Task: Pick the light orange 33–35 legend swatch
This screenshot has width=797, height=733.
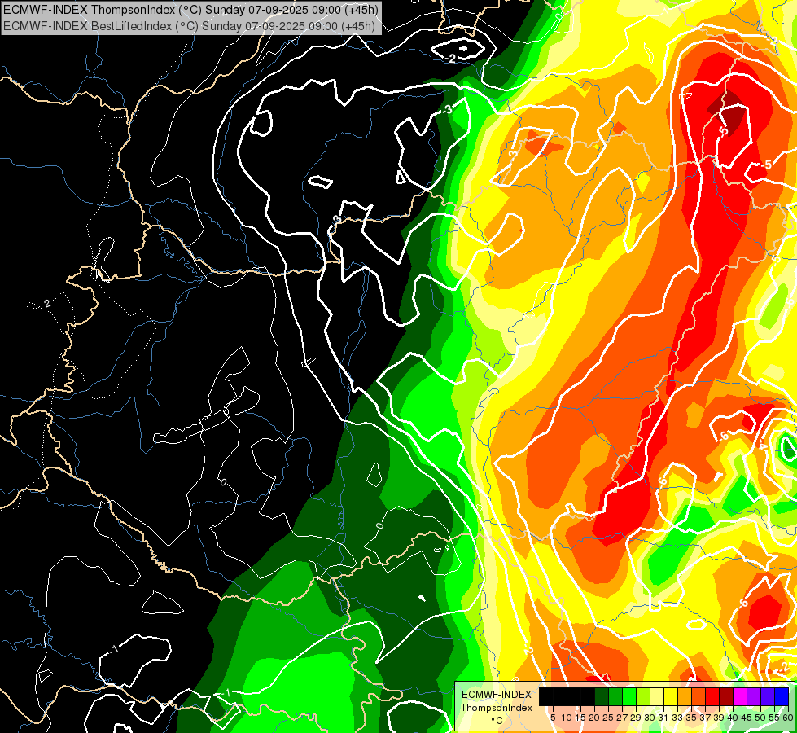Action: pyautogui.click(x=685, y=696)
